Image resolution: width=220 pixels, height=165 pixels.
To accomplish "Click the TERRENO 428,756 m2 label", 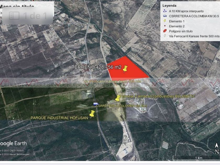I will (x=97, y=67).
